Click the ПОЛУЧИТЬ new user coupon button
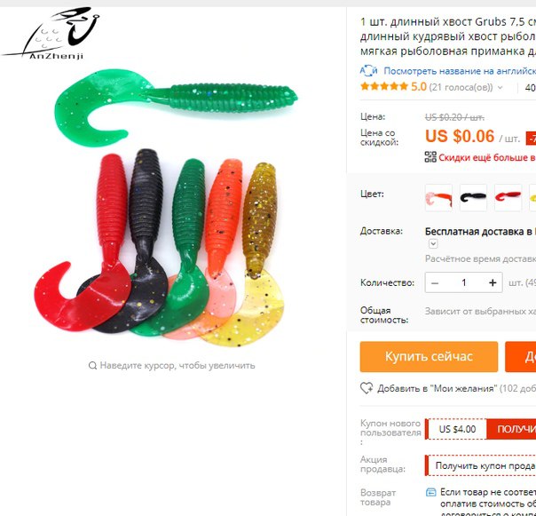The image size is (536, 516). (511, 429)
